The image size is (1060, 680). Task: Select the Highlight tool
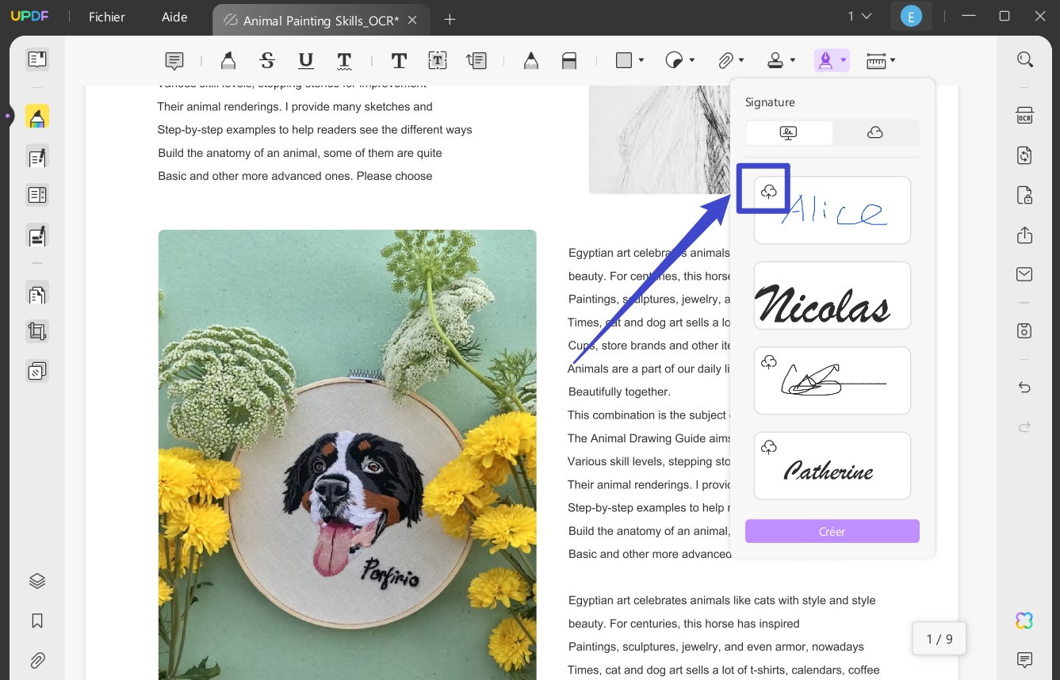[x=228, y=60]
